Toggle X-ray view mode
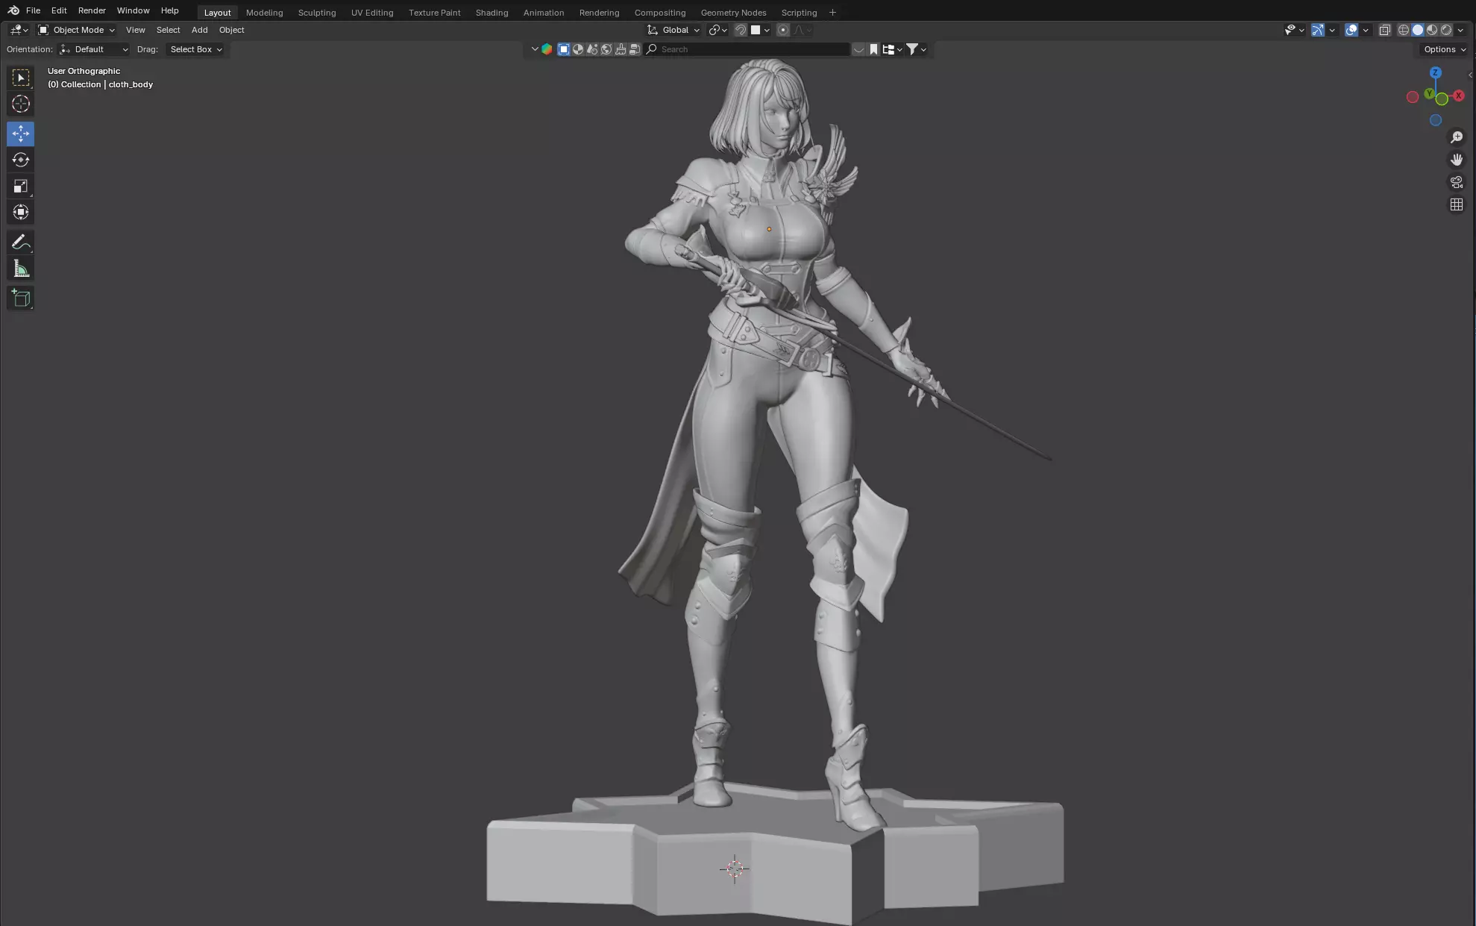The height and width of the screenshot is (926, 1476). 1384,30
